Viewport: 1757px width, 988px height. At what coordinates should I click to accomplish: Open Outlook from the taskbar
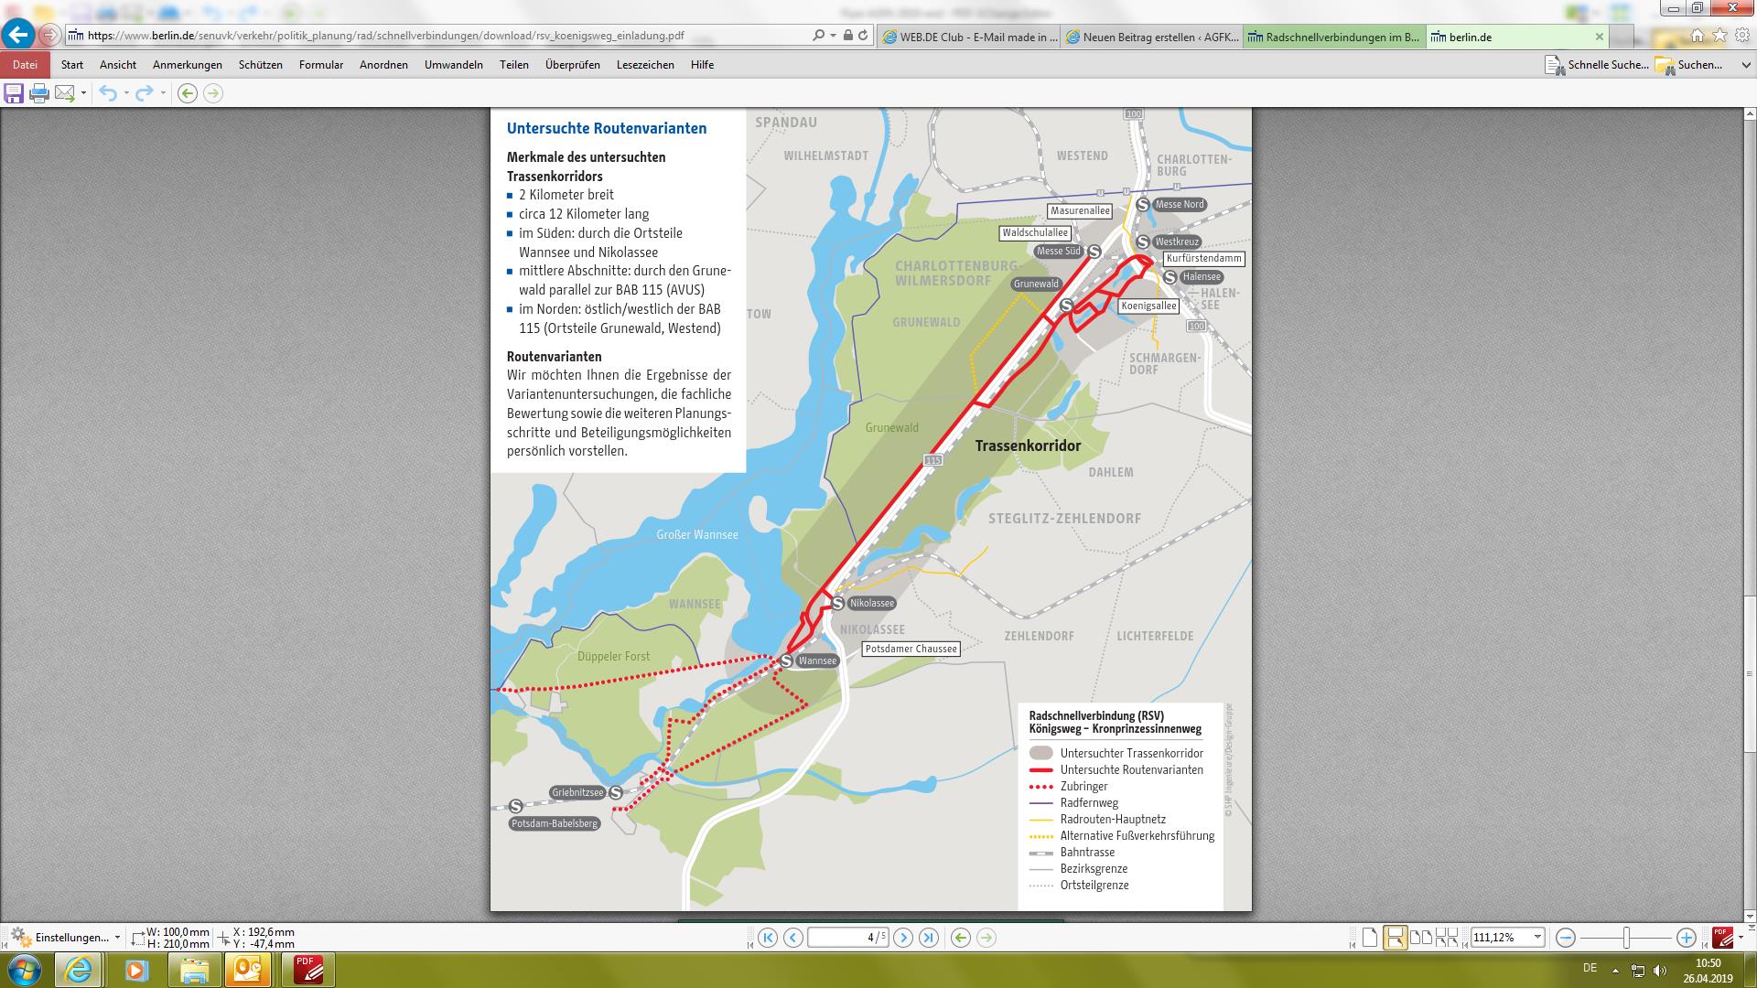coord(247,970)
